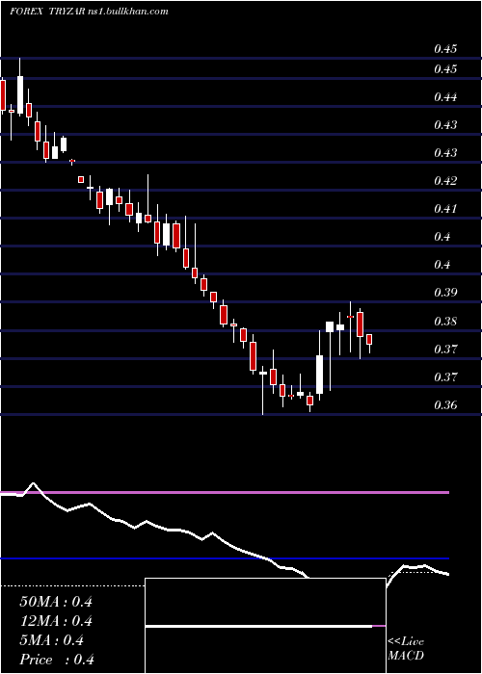Click the 50MA : 0.4 legend entry
482x674 pixels.
(56, 602)
